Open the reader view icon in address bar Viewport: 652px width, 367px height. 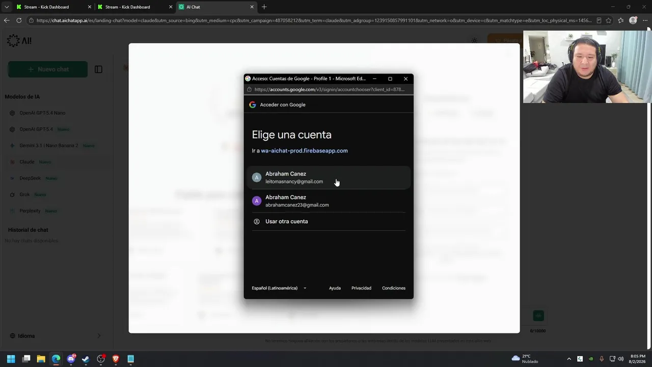[599, 20]
